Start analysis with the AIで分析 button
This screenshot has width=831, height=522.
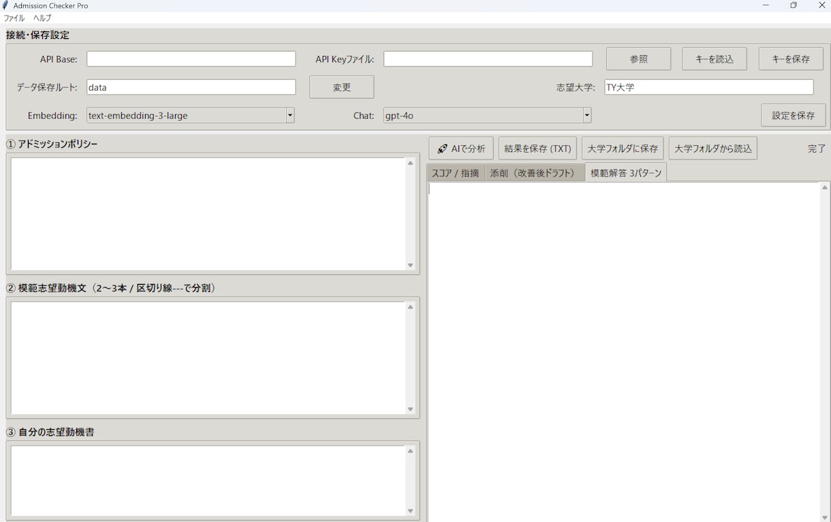click(461, 149)
